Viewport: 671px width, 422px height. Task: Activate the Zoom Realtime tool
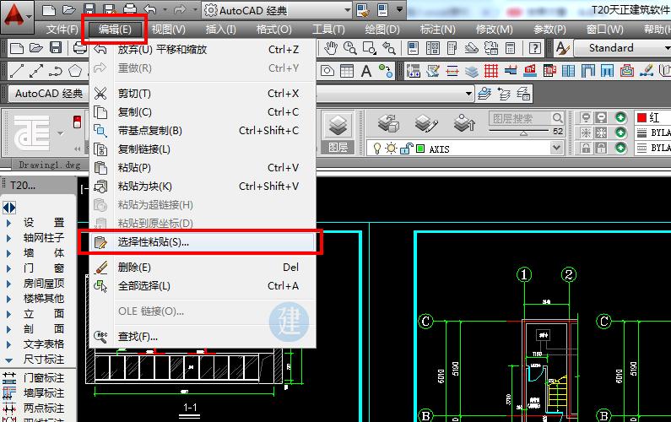coord(350,48)
